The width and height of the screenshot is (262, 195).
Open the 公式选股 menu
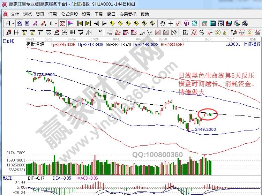click(x=69, y=14)
